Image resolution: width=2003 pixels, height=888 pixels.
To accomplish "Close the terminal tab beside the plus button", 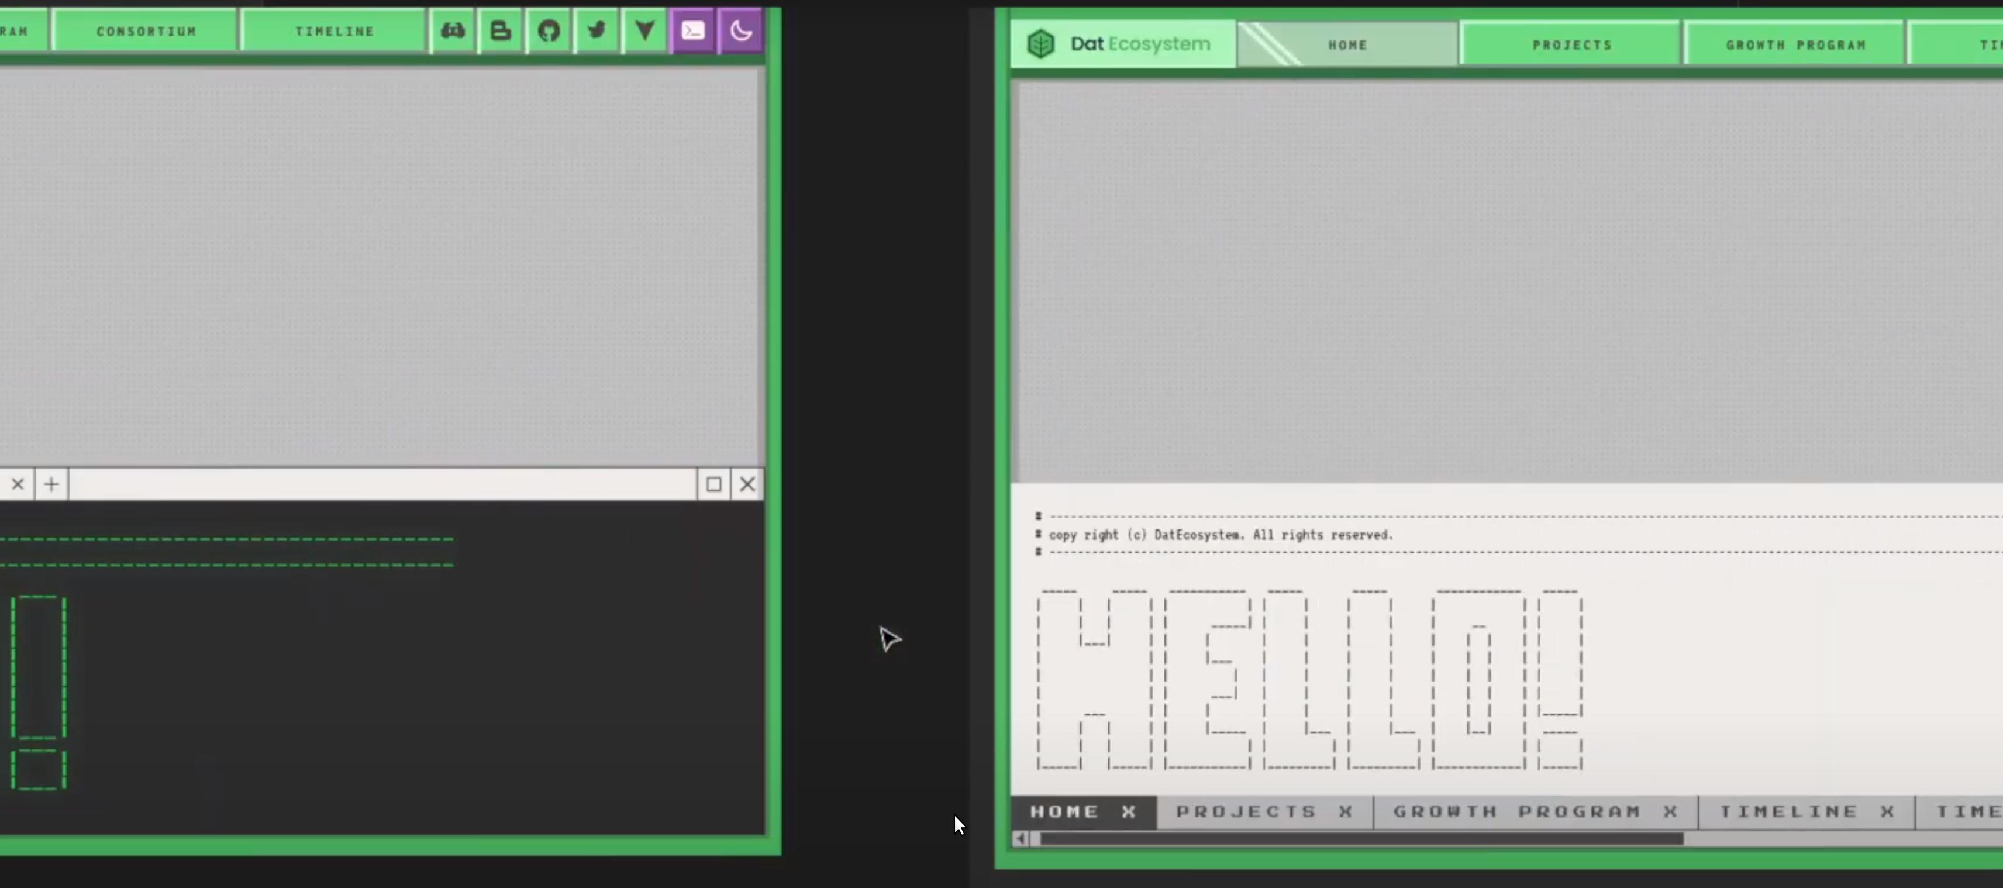I will point(17,484).
